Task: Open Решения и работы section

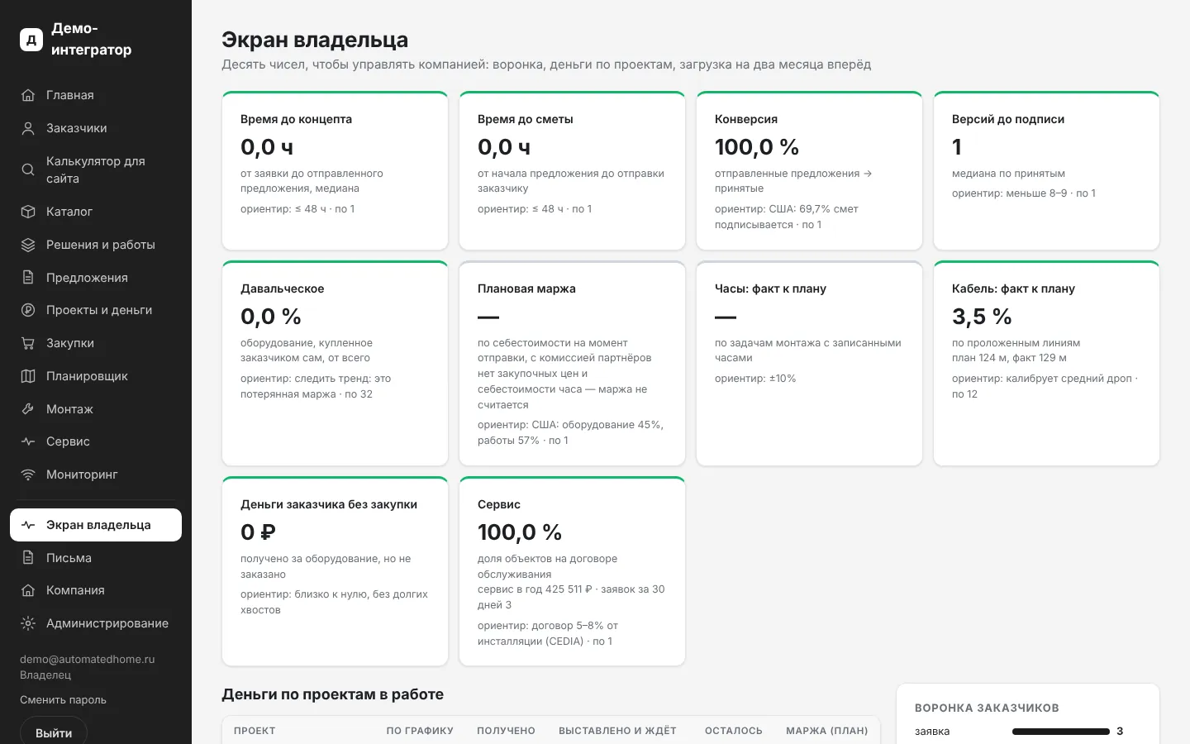Action: [x=96, y=245]
